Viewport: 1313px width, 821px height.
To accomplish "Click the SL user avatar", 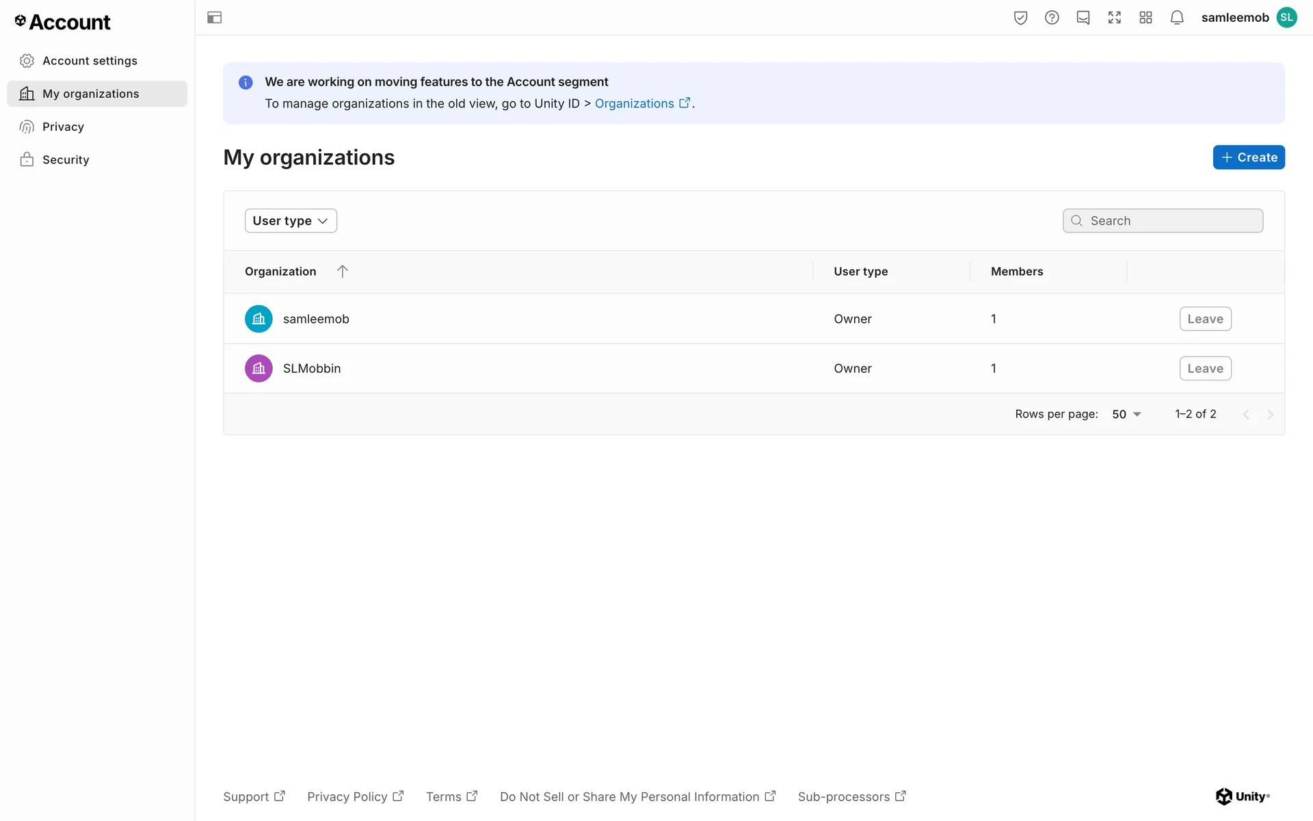I will [x=1287, y=18].
